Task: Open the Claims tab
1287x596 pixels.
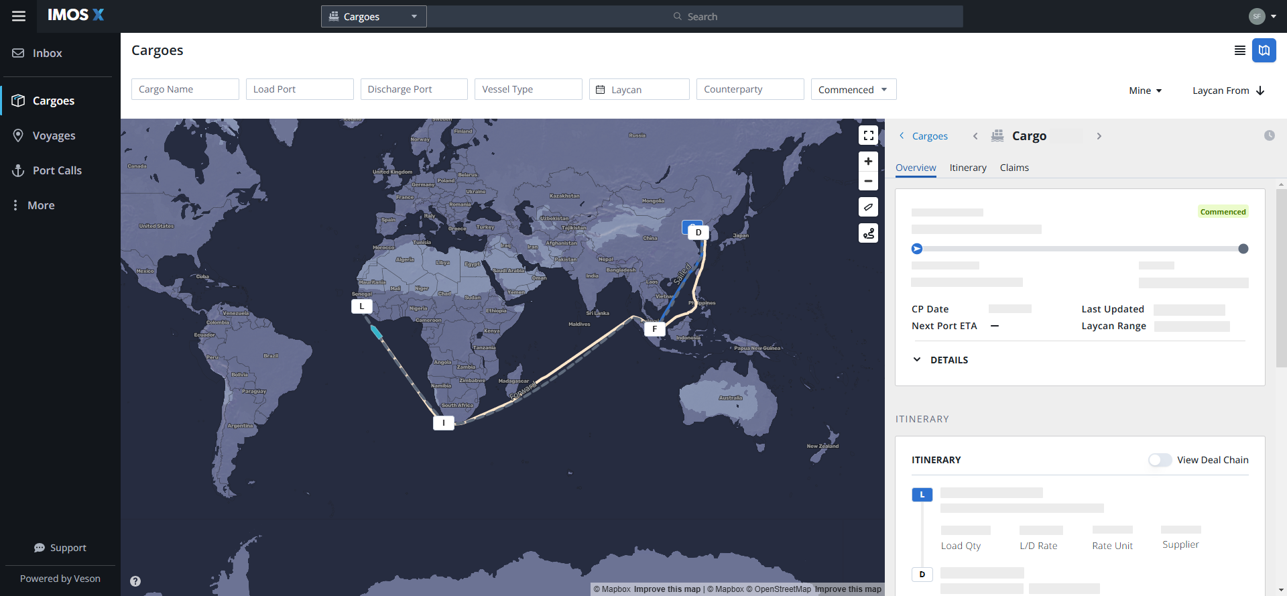Action: (x=1014, y=168)
